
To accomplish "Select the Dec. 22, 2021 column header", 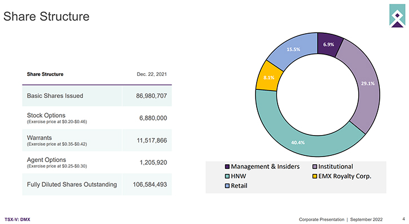I will [x=152, y=74].
